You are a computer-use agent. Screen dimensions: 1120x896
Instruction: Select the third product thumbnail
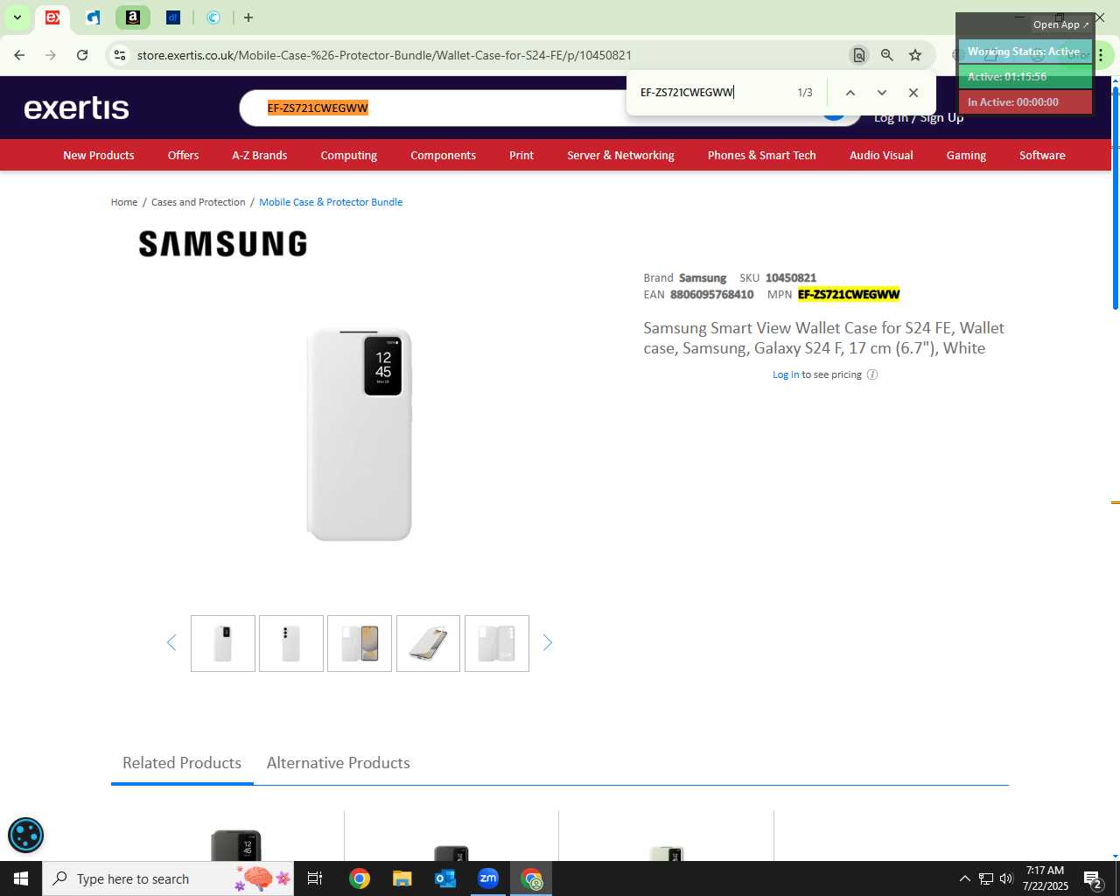(360, 644)
